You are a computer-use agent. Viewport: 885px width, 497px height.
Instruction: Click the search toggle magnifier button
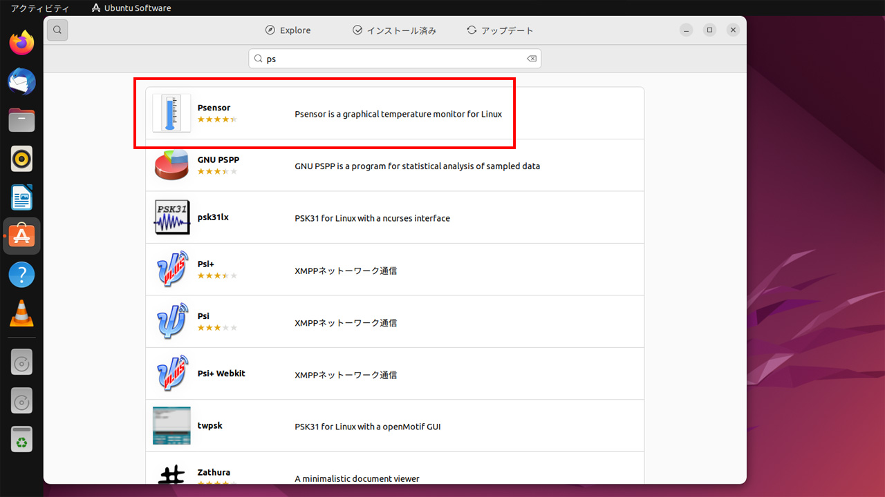pyautogui.click(x=57, y=30)
